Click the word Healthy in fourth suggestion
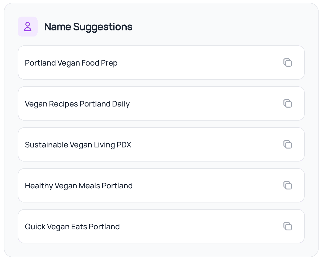This screenshot has width=323, height=260. click(39, 186)
